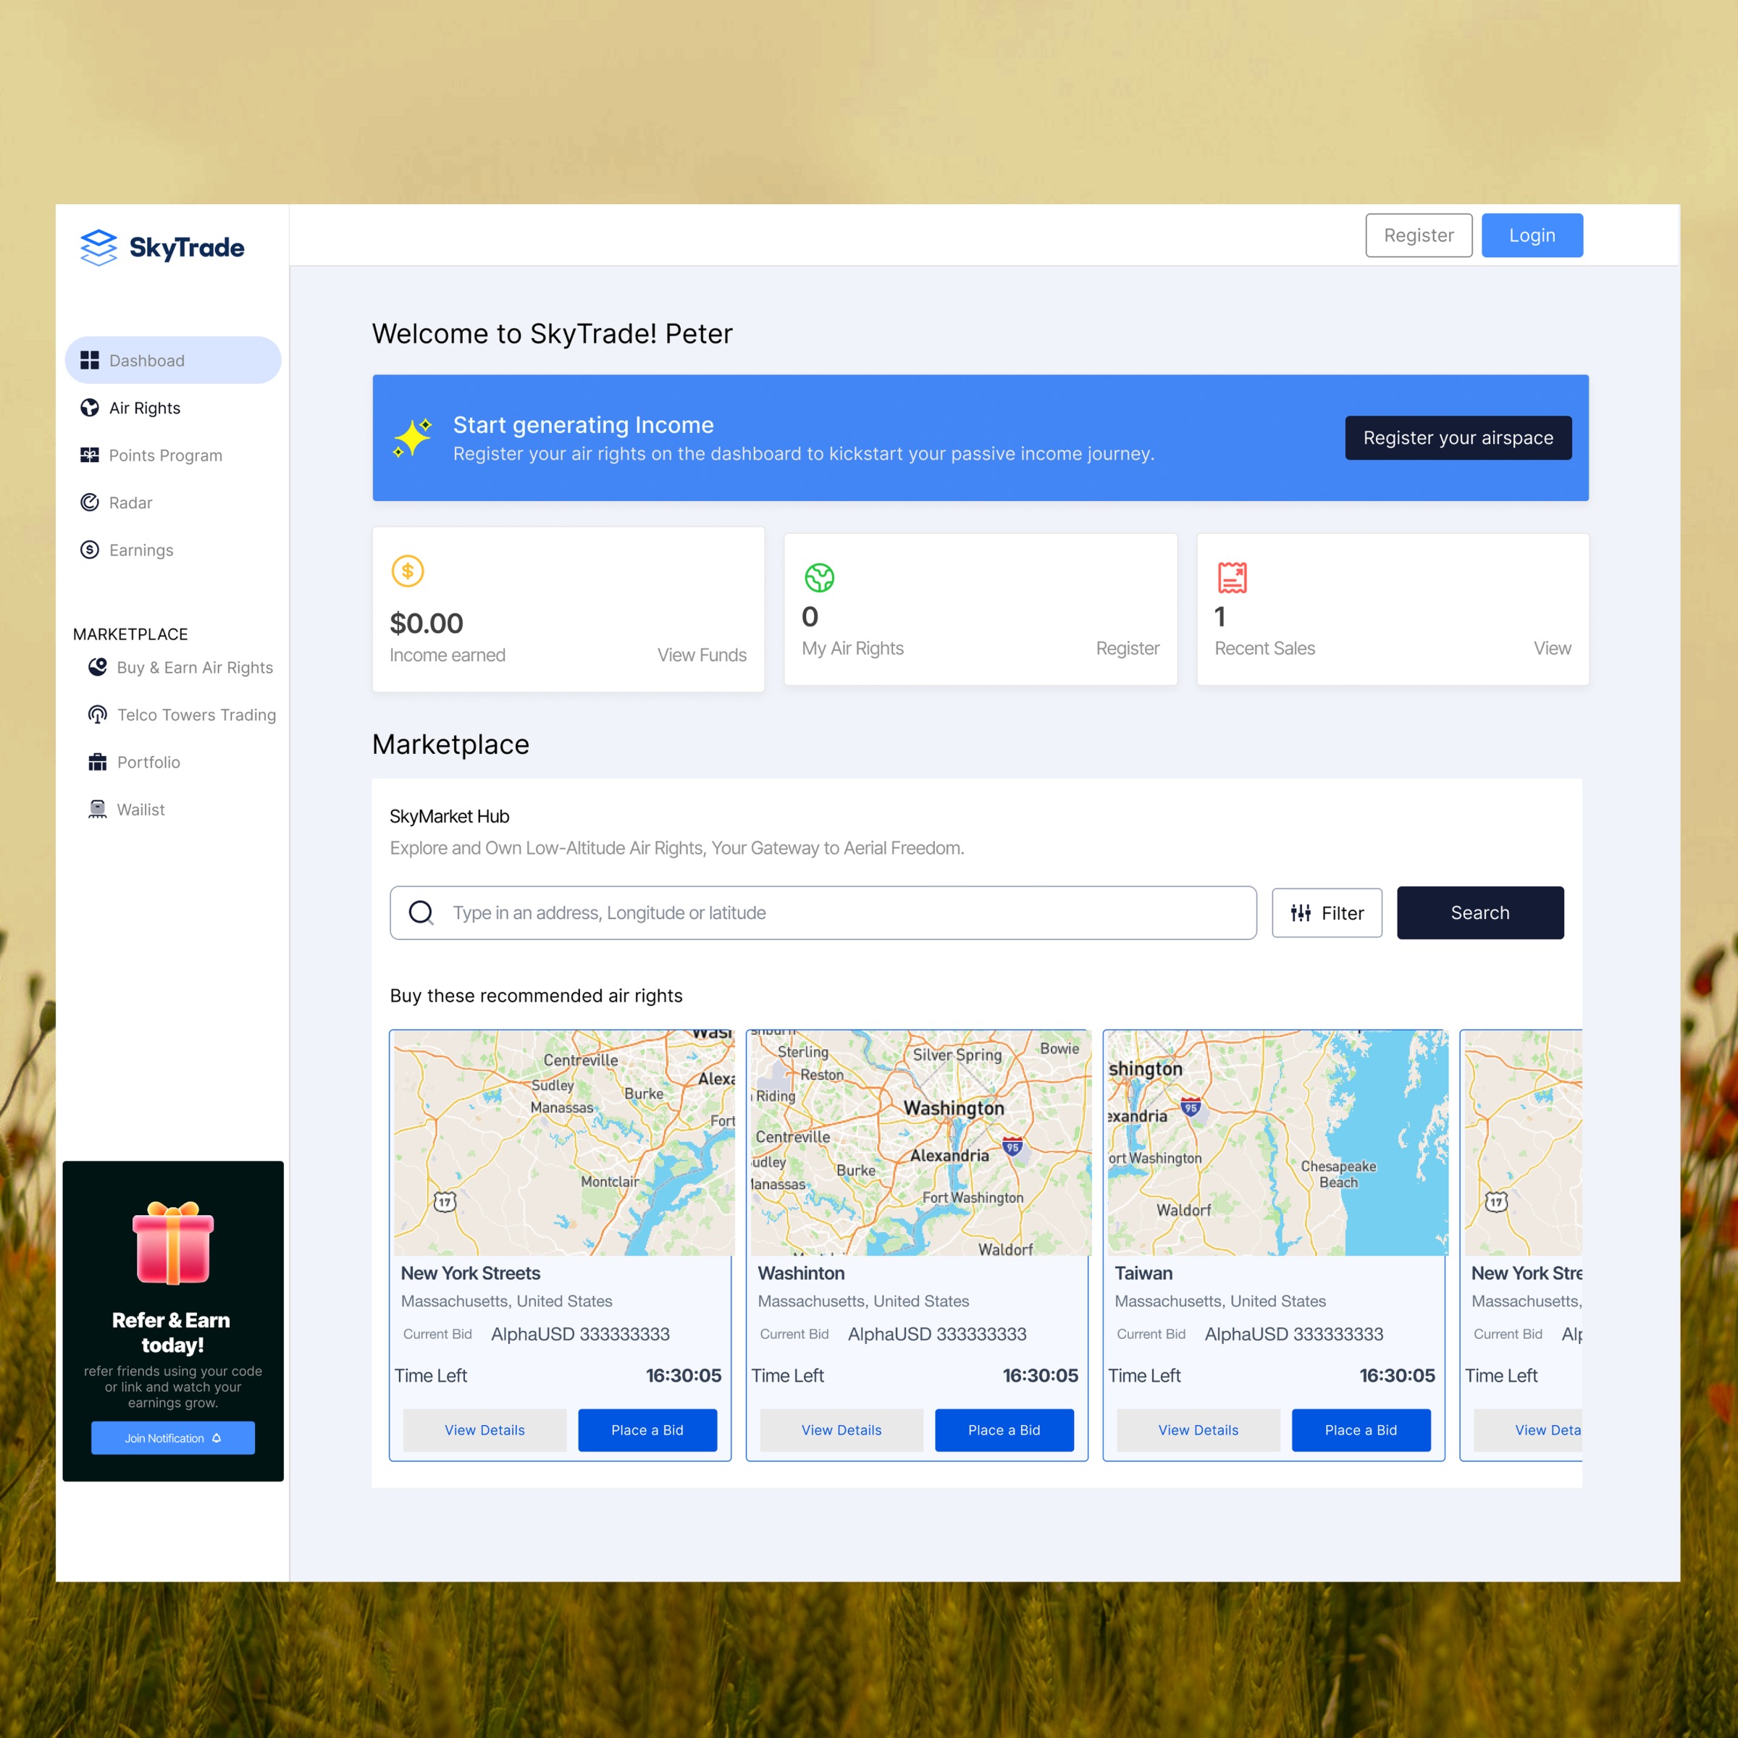Viewport: 1738px width, 1738px height.
Task: Click the Radar sidebar icon
Action: (x=90, y=502)
